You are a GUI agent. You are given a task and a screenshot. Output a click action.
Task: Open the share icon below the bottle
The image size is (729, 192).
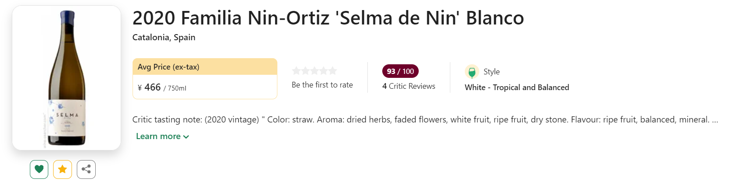(86, 169)
